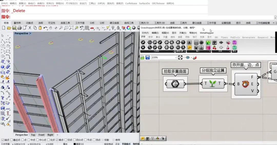The height and width of the screenshot is (145, 277).
Task: Enable the 顶点 osnap checkbox
Action: pyautogui.click(x=94, y=140)
